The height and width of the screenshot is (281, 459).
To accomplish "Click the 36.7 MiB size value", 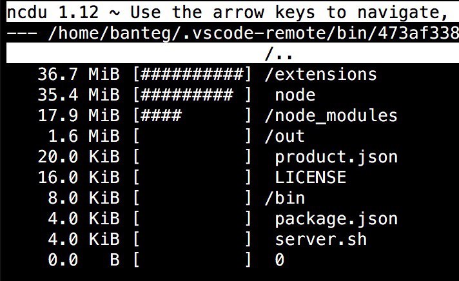I will [79, 74].
